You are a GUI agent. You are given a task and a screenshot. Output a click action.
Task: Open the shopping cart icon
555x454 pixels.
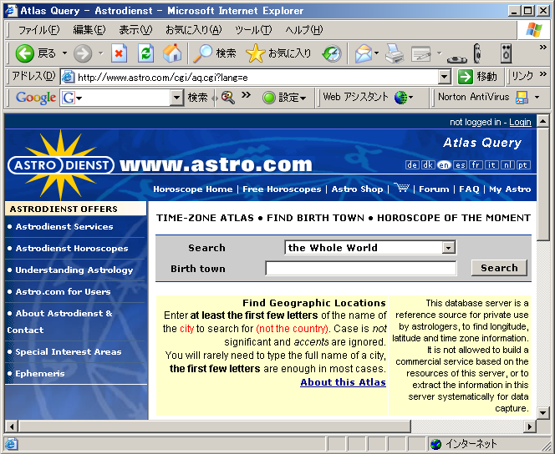(x=401, y=188)
